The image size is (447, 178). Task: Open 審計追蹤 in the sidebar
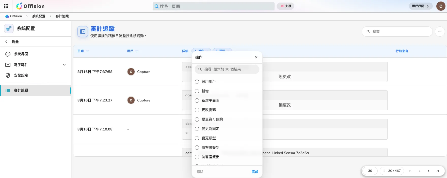point(36,90)
